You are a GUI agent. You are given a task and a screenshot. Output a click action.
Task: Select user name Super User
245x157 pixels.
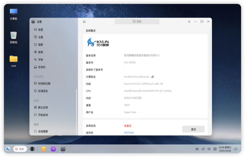click(130, 112)
